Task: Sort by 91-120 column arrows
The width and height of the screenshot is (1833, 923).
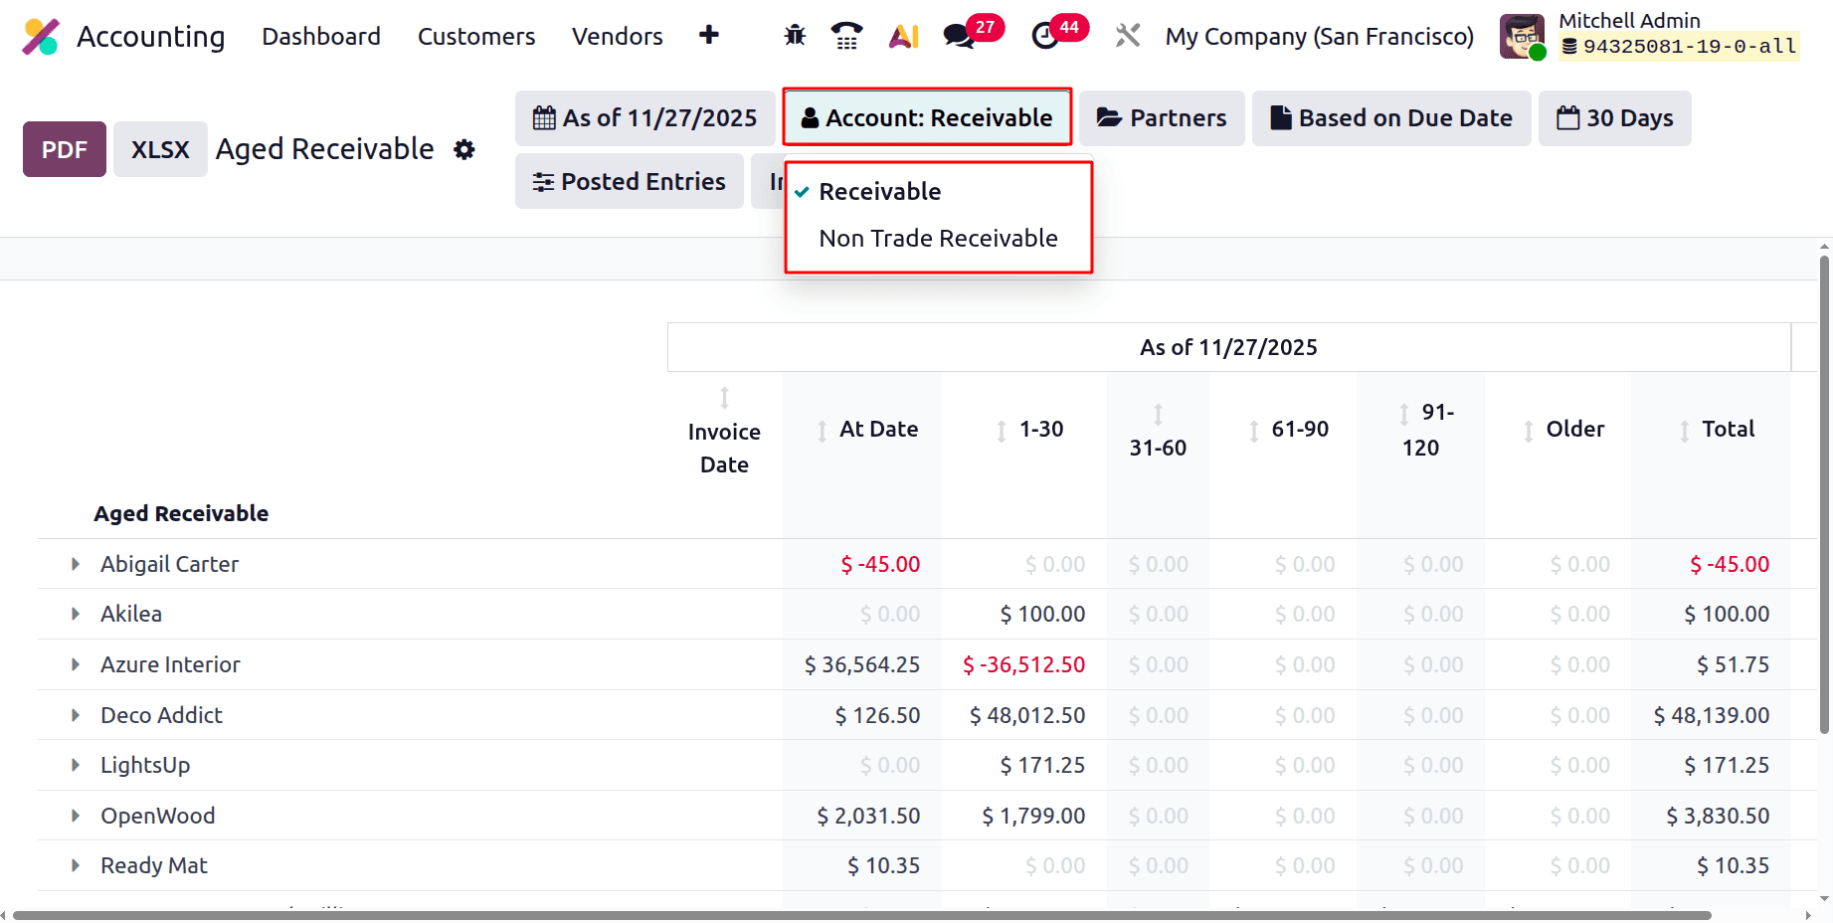Action: (x=1403, y=414)
